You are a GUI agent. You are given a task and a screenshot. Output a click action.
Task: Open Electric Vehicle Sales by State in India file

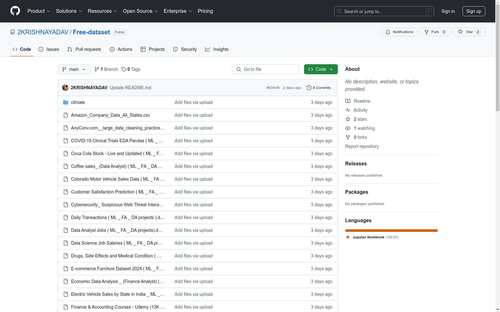117,294
